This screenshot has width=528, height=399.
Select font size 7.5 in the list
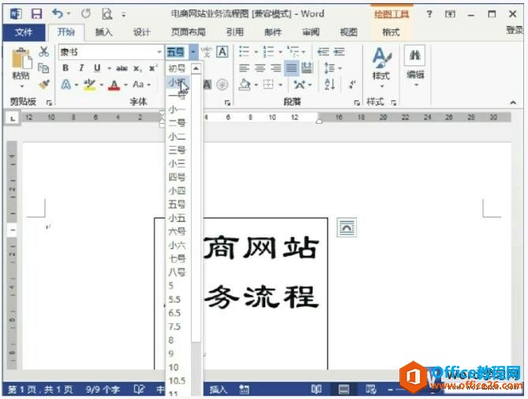point(174,326)
